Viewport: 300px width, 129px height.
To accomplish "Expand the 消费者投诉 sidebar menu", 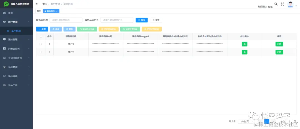I will (16, 49).
